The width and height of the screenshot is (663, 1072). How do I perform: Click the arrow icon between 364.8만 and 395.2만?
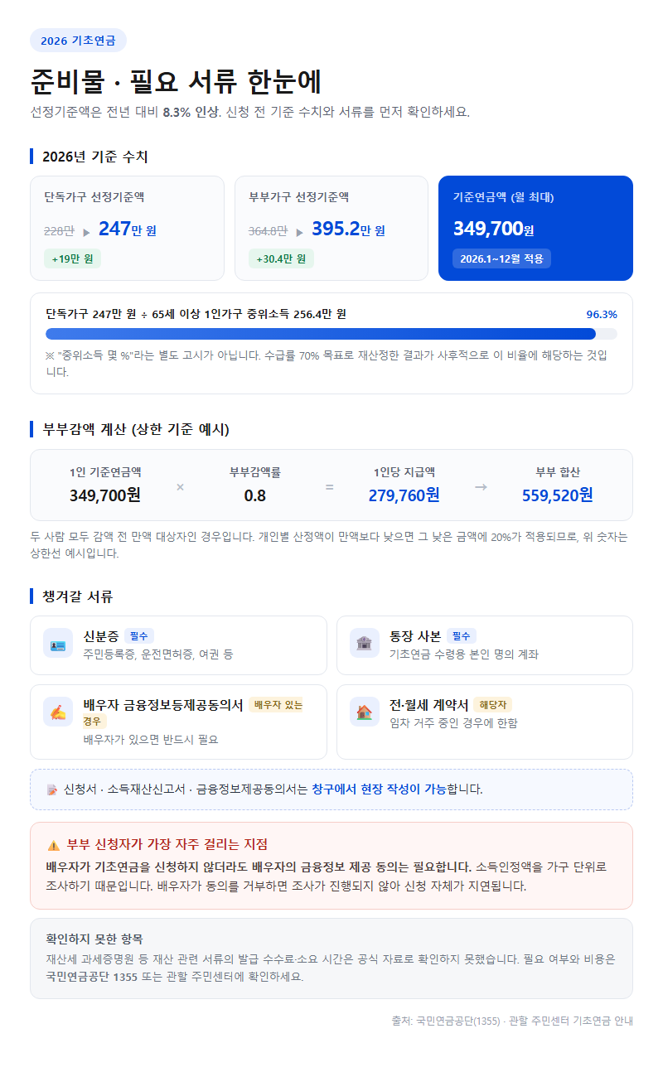click(299, 232)
